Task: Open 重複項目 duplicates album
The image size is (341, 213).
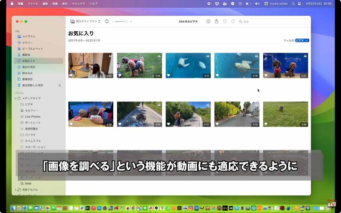Action: [39, 79]
